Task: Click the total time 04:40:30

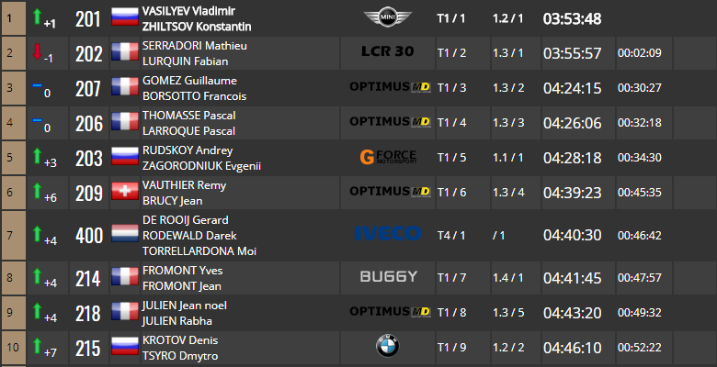Action: (572, 236)
